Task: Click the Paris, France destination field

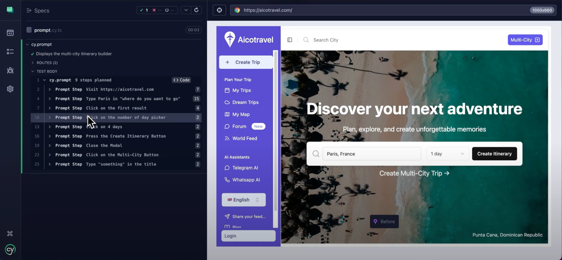Action: pos(371,154)
